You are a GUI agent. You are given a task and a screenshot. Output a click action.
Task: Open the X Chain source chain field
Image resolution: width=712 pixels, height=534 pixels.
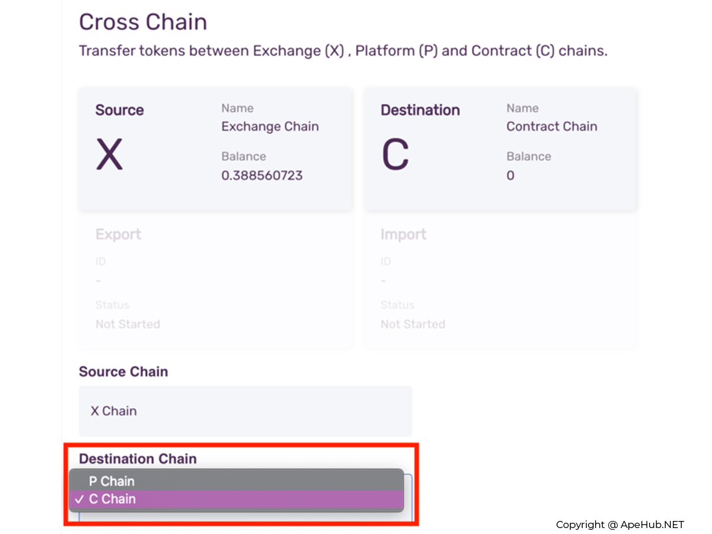[245, 411]
